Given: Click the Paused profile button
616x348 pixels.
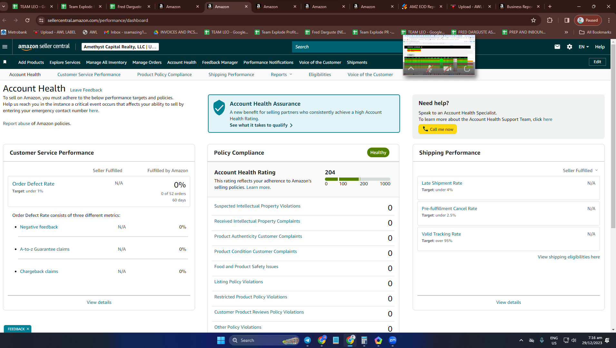Looking at the screenshot, I should tap(588, 20).
